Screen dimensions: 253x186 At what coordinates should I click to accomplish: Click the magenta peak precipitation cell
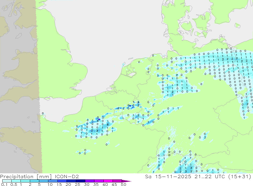coord(99,120)
